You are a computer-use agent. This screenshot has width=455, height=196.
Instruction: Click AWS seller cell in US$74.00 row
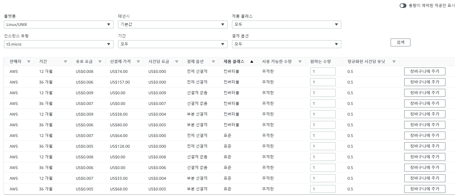click(x=14, y=71)
